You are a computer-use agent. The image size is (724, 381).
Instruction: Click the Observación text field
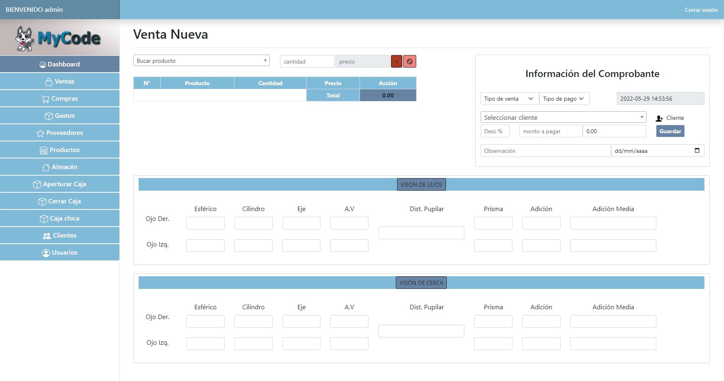[545, 151]
